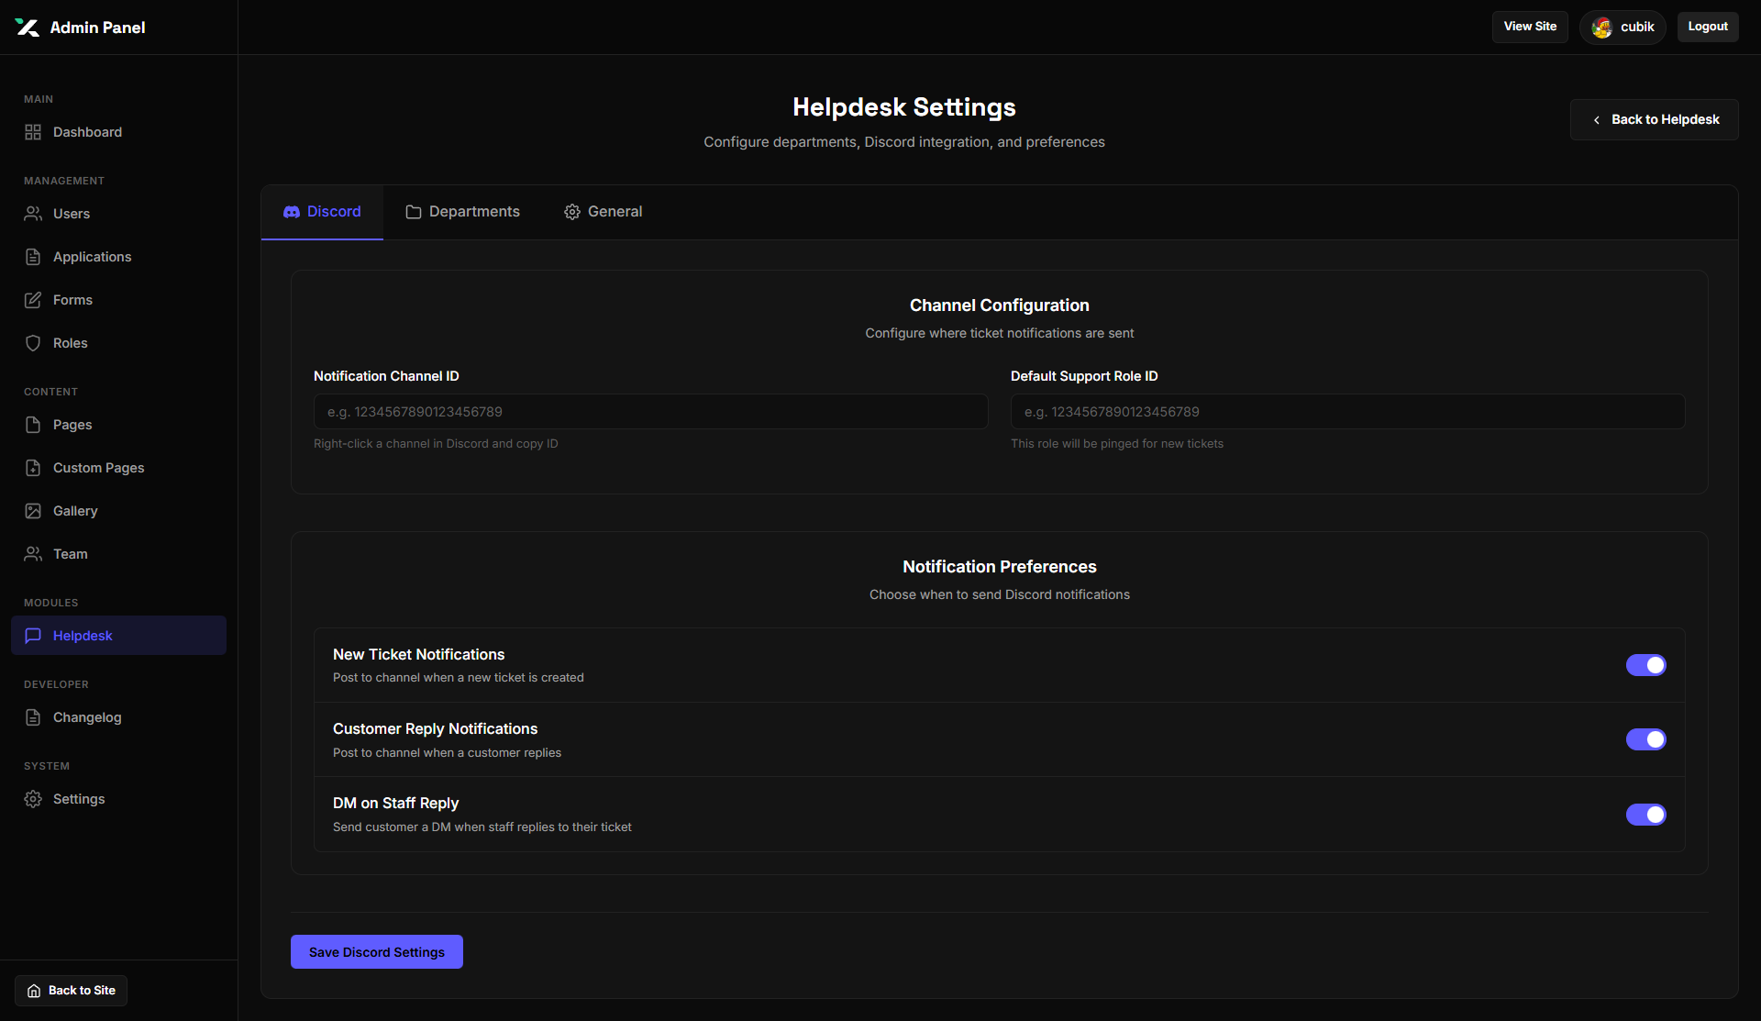This screenshot has width=1761, height=1021.
Task: Click the Departments folder icon
Action: [x=414, y=212]
